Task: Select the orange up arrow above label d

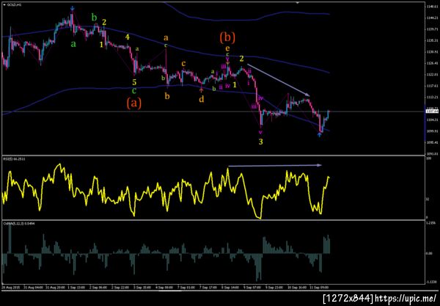Action: click(x=201, y=90)
